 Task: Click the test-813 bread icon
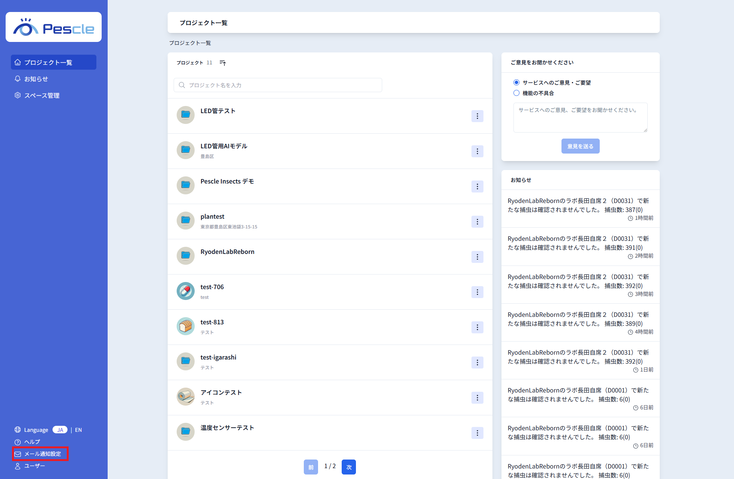pyautogui.click(x=185, y=326)
